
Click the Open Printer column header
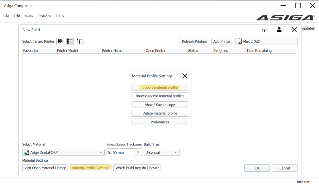tap(166, 51)
